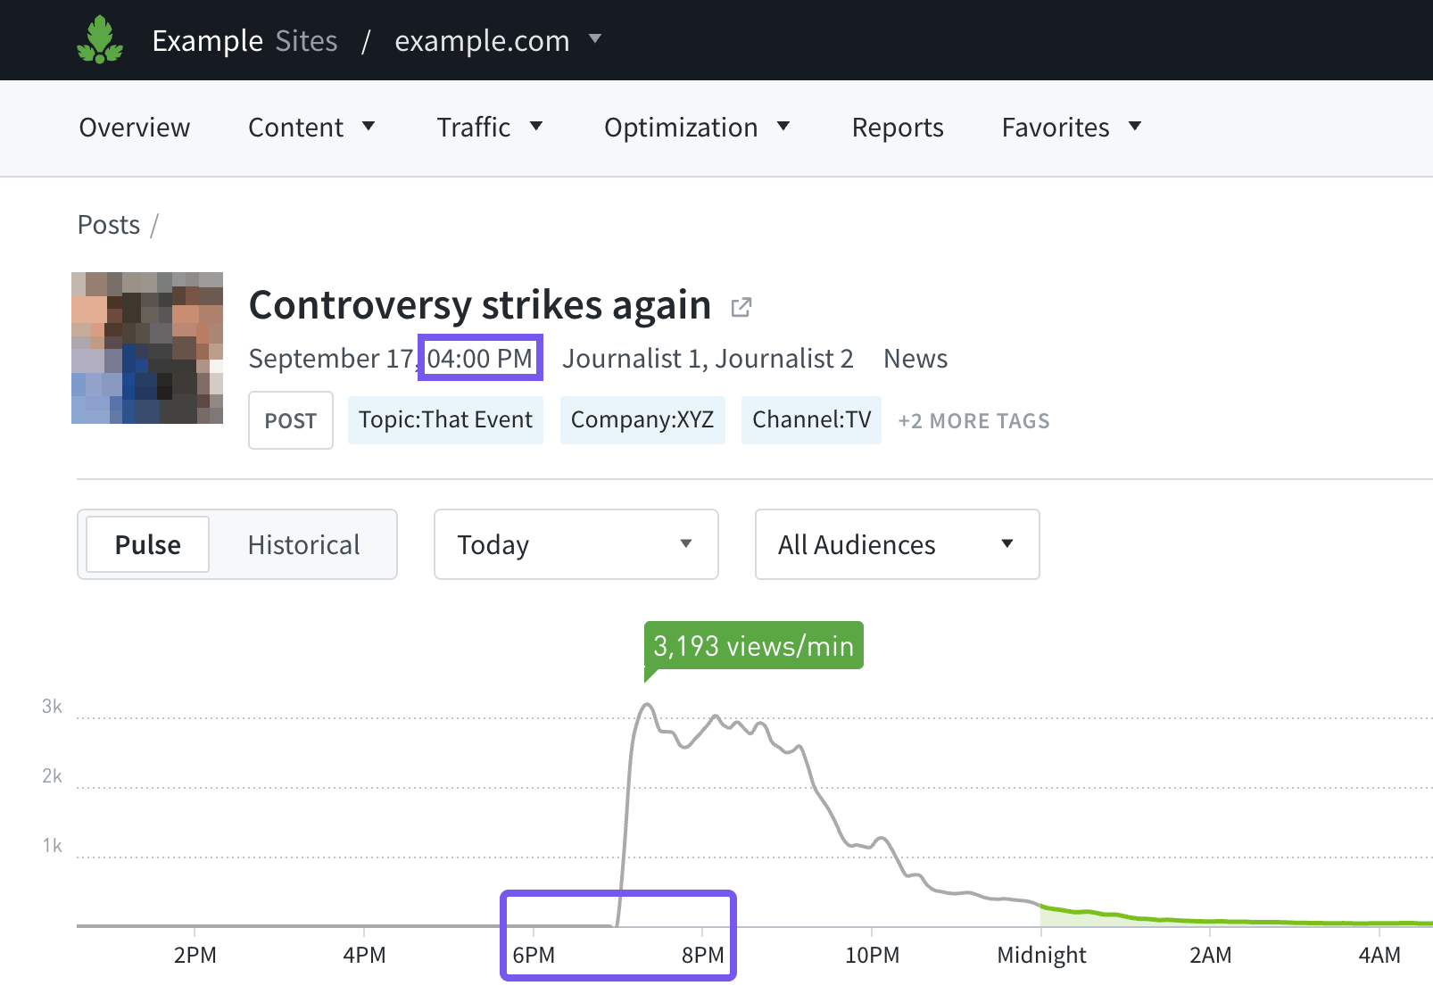Click the Posts breadcrumb link

point(109,225)
